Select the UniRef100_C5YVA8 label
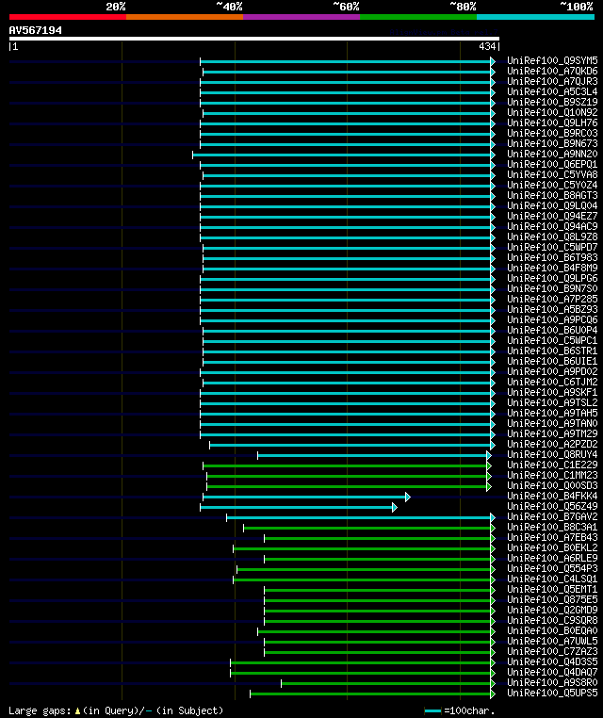Image resolution: width=603 pixels, height=718 pixels. click(x=552, y=174)
